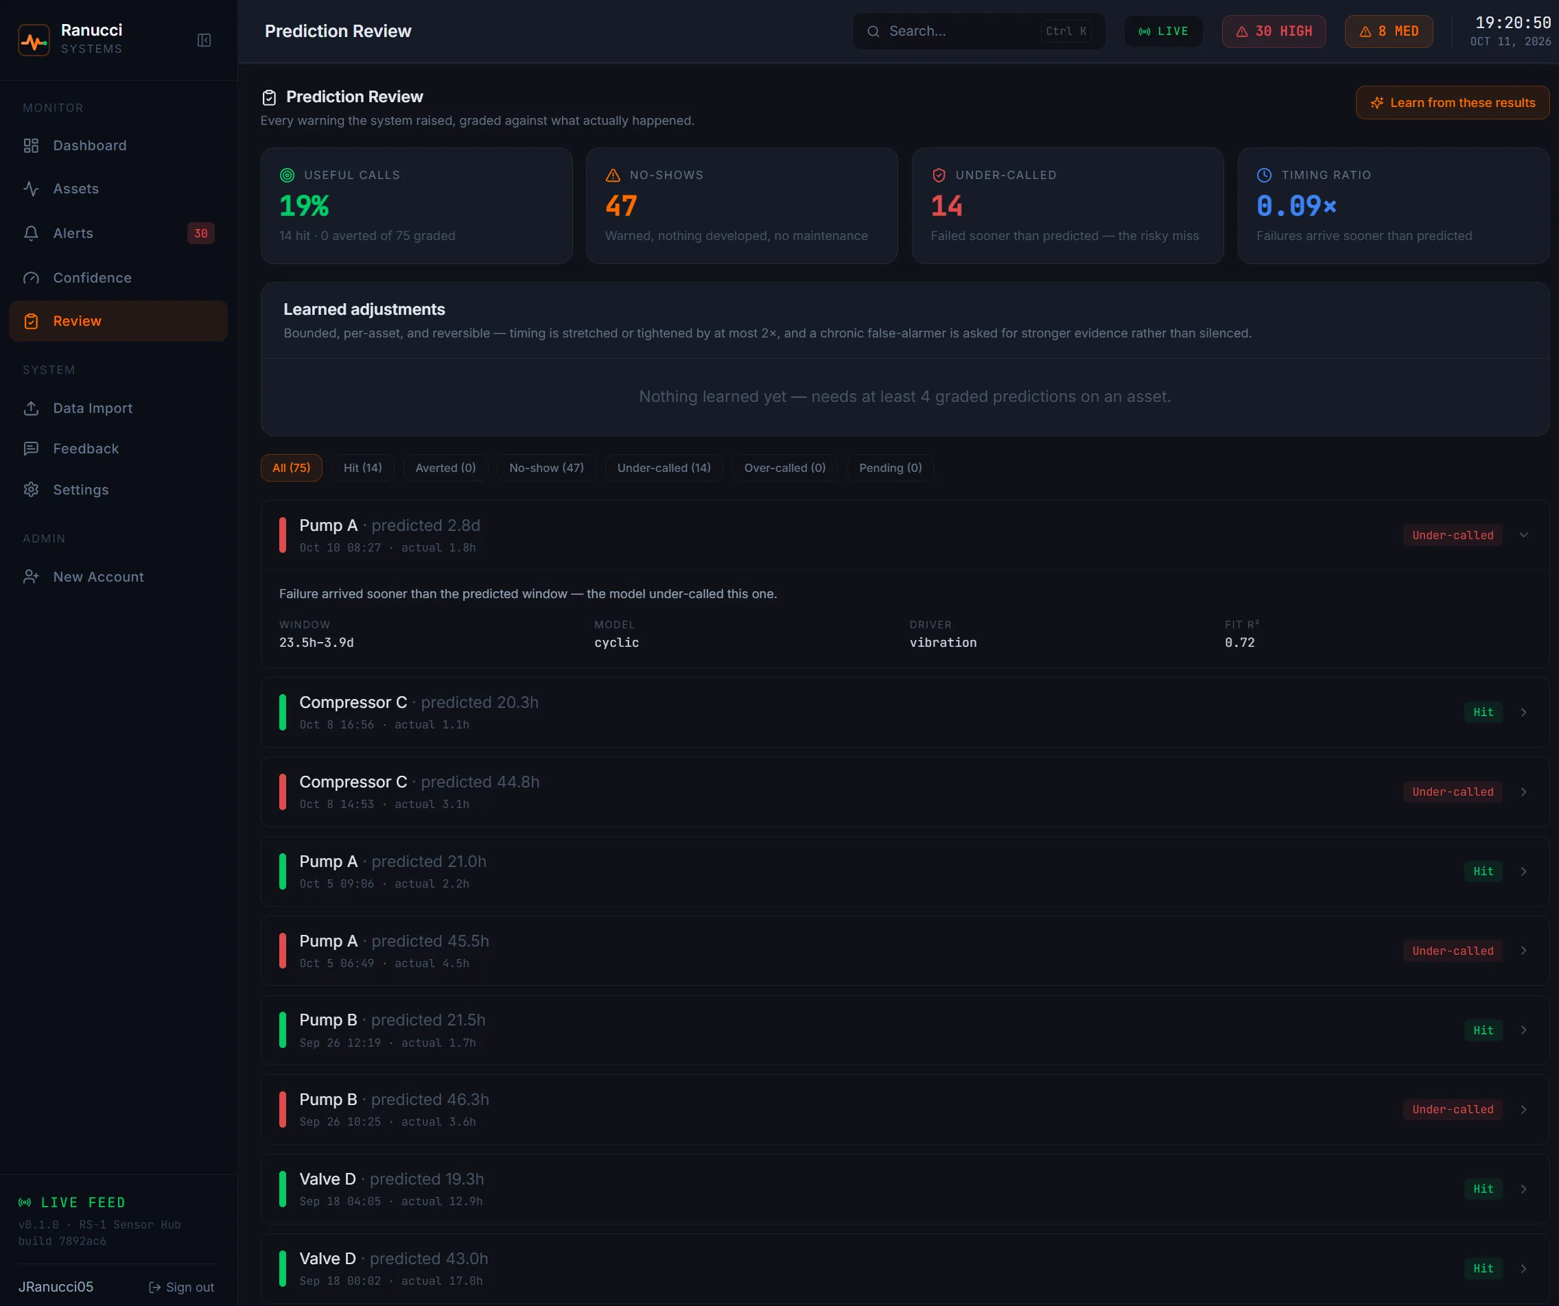Screen dimensions: 1559x1306
Task: Click Under-called tag on Pump A 2.8d
Action: coord(1452,535)
